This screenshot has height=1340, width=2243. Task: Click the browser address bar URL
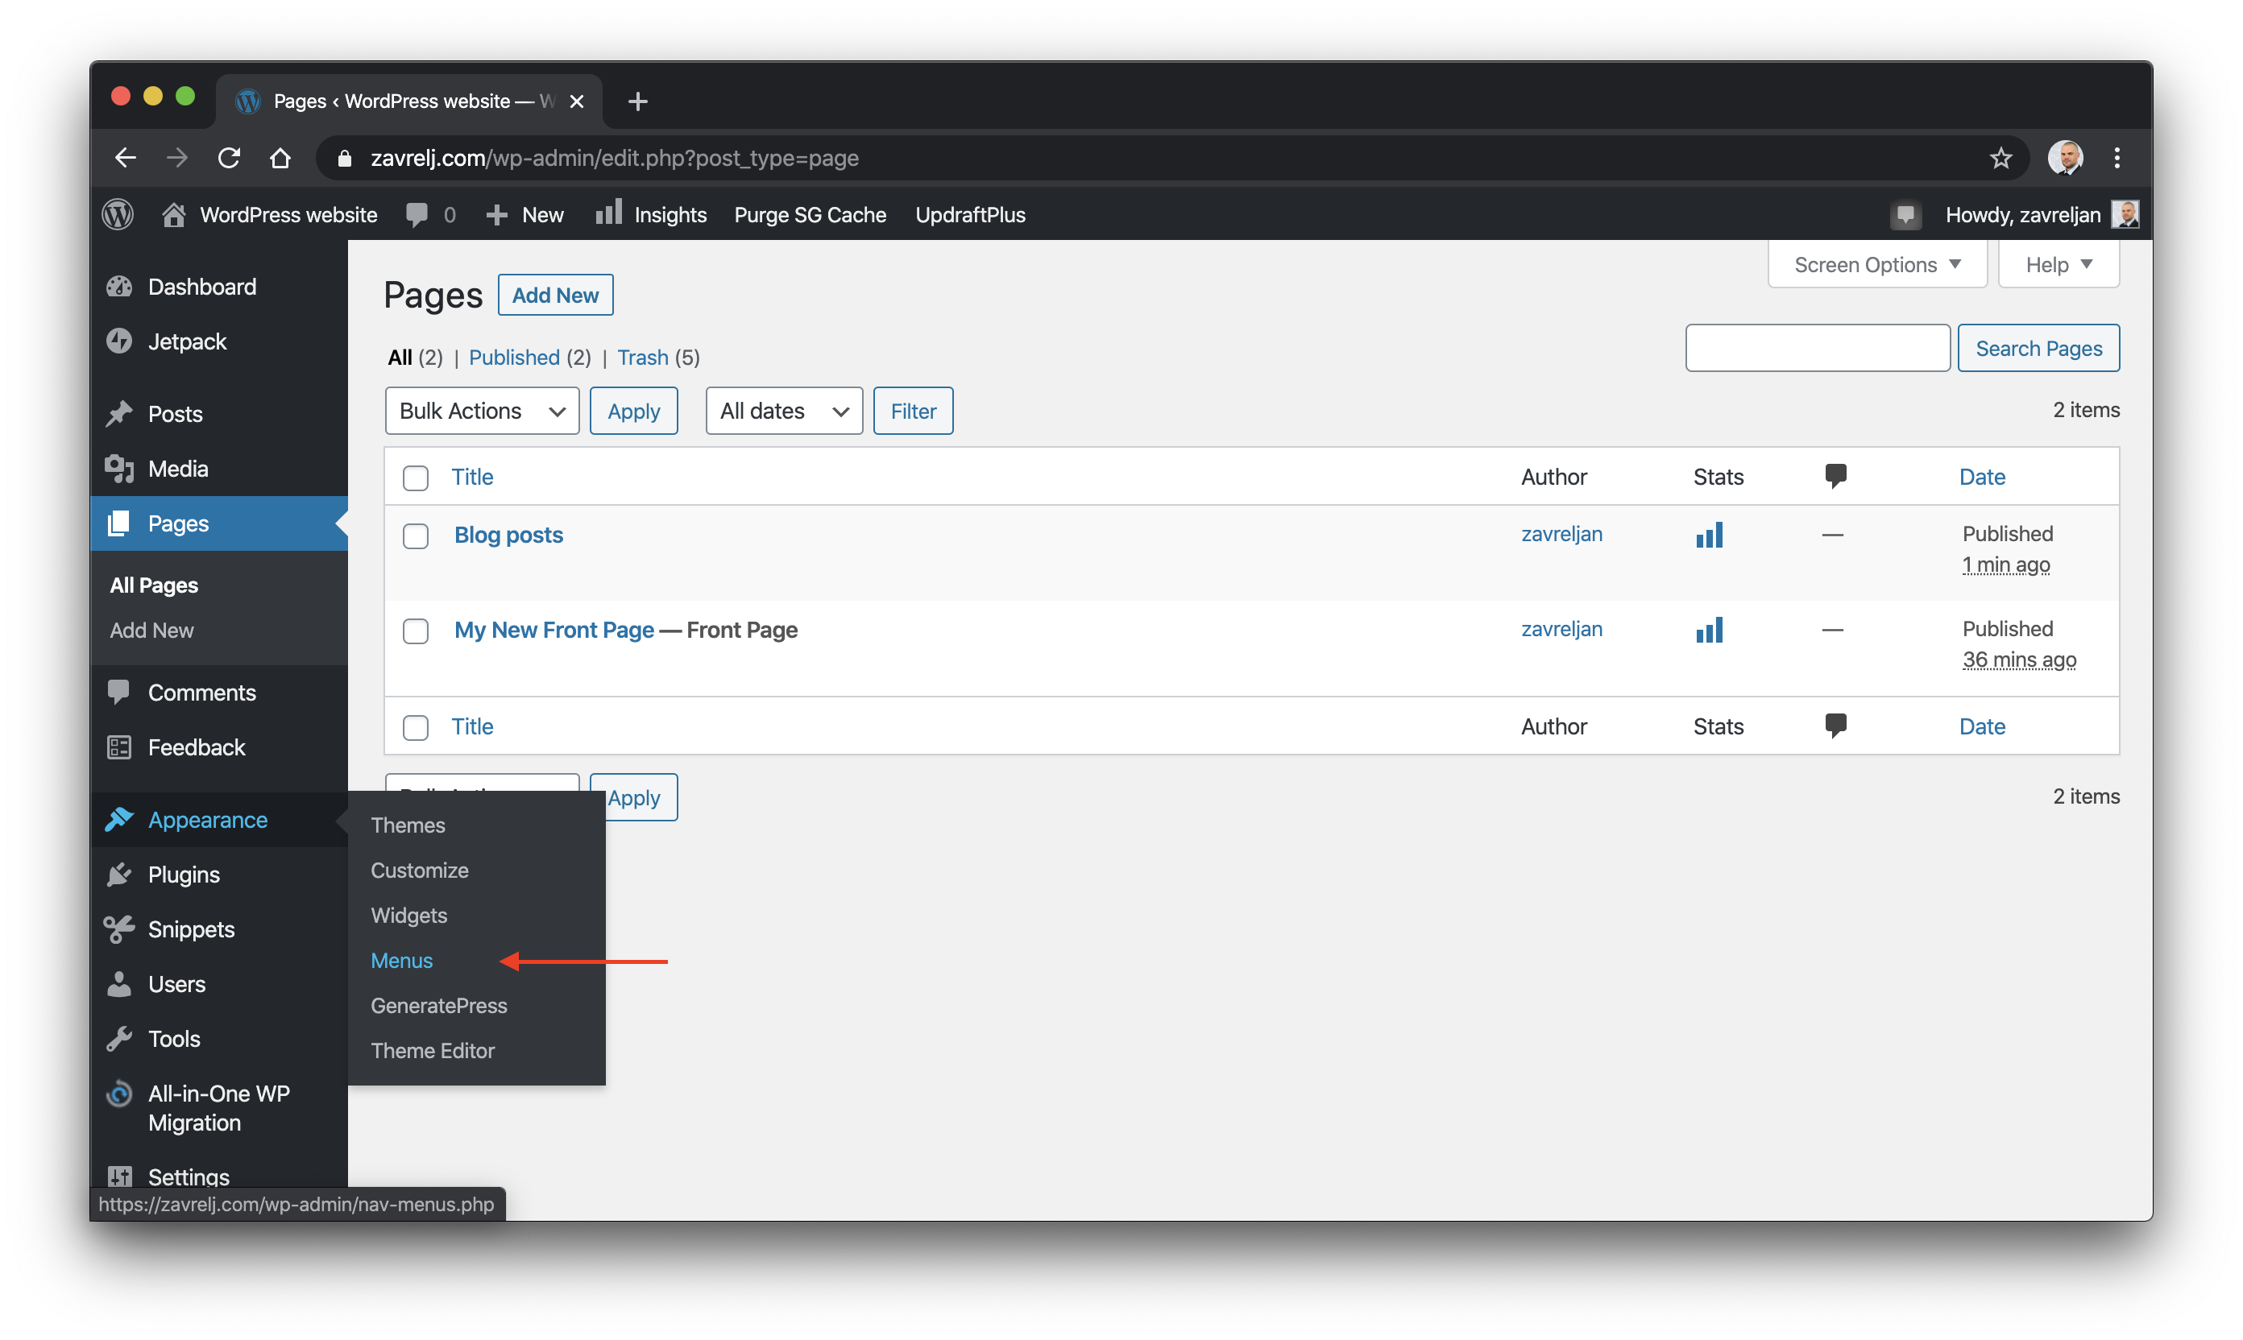[x=614, y=158]
